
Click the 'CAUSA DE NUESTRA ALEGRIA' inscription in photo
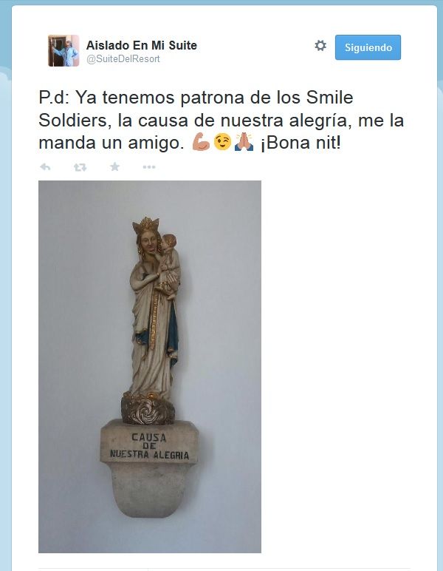(149, 446)
